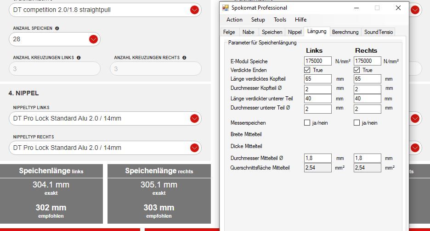
Task: Enable Messerspeichen checkbox for Links
Action: 307,123
